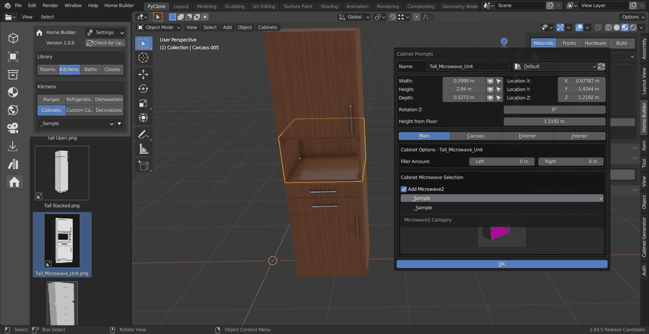Activate the Measure tool
The width and height of the screenshot is (649, 334).
click(x=143, y=149)
